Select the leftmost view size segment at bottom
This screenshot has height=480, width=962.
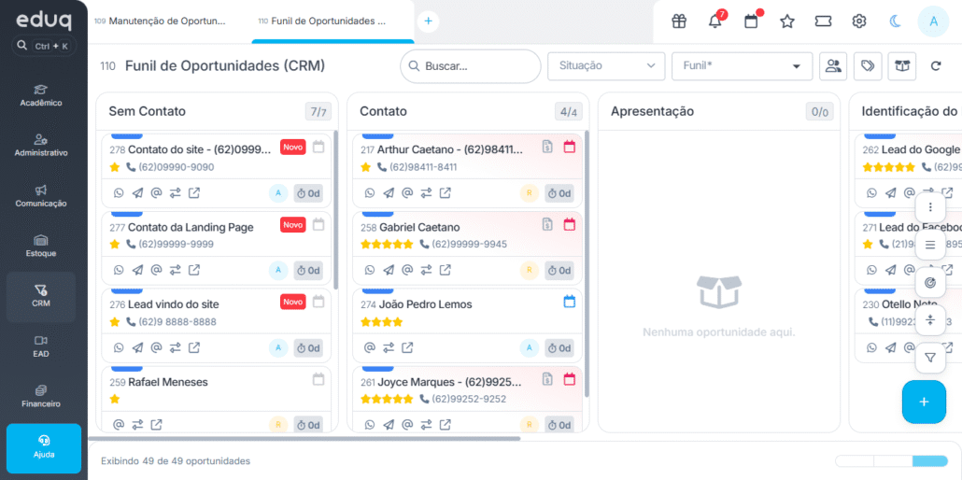pos(854,461)
